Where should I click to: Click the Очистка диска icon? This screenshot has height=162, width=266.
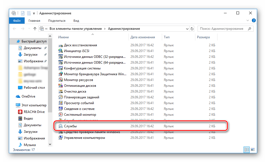pyautogui.click(x=61, y=91)
